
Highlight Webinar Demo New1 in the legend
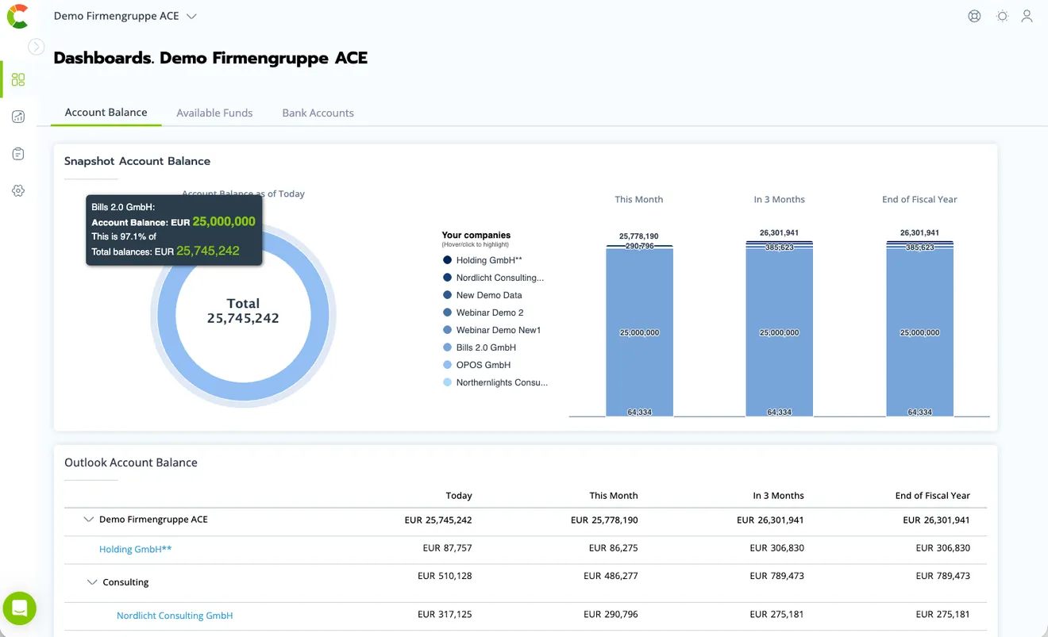click(499, 330)
